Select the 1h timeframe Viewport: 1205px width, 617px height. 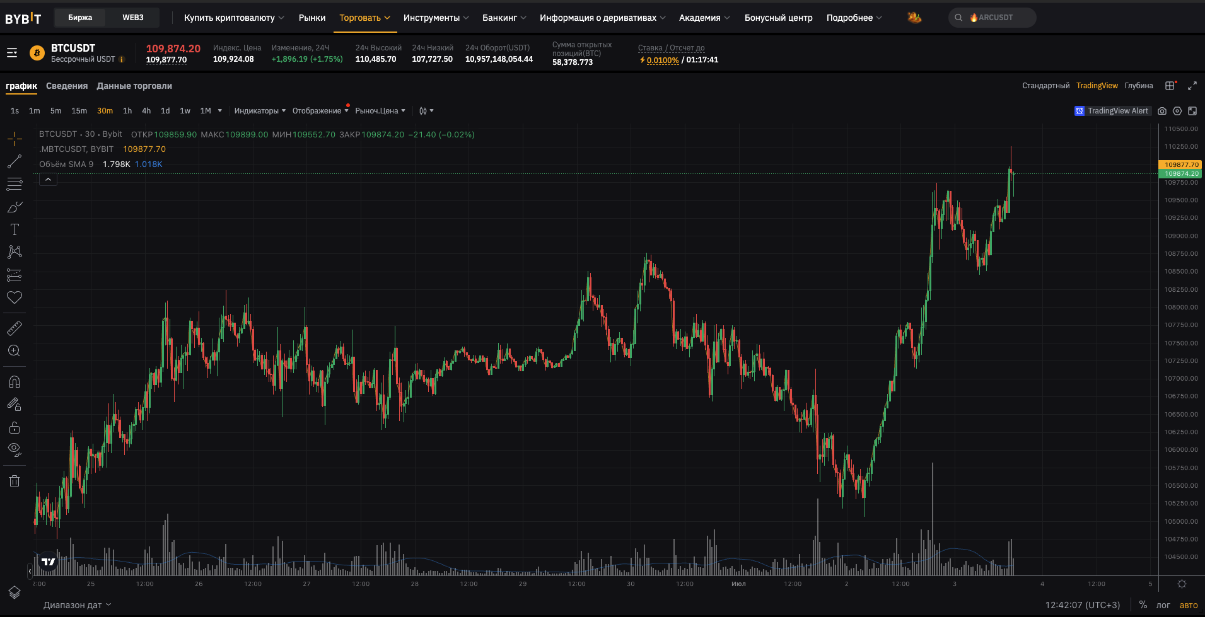127,111
